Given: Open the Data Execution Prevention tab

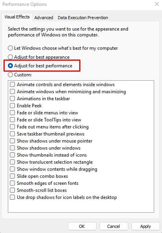Looking at the screenshot, I should 83,18.
